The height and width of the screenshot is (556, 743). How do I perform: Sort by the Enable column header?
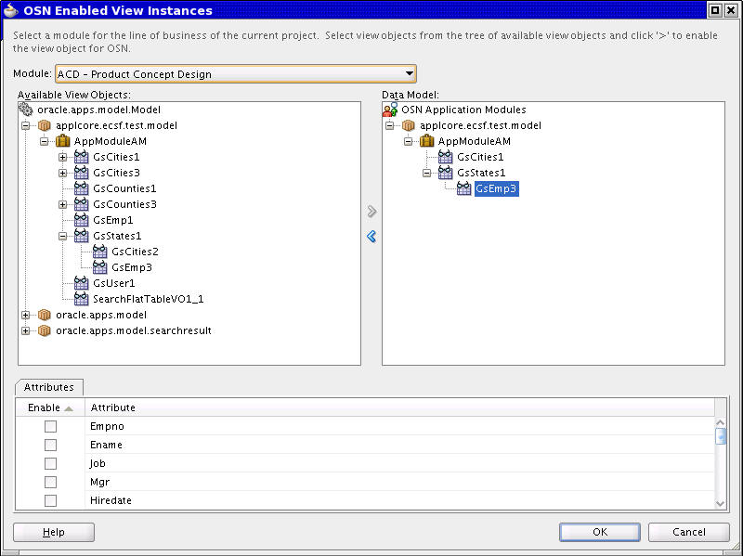click(x=50, y=407)
